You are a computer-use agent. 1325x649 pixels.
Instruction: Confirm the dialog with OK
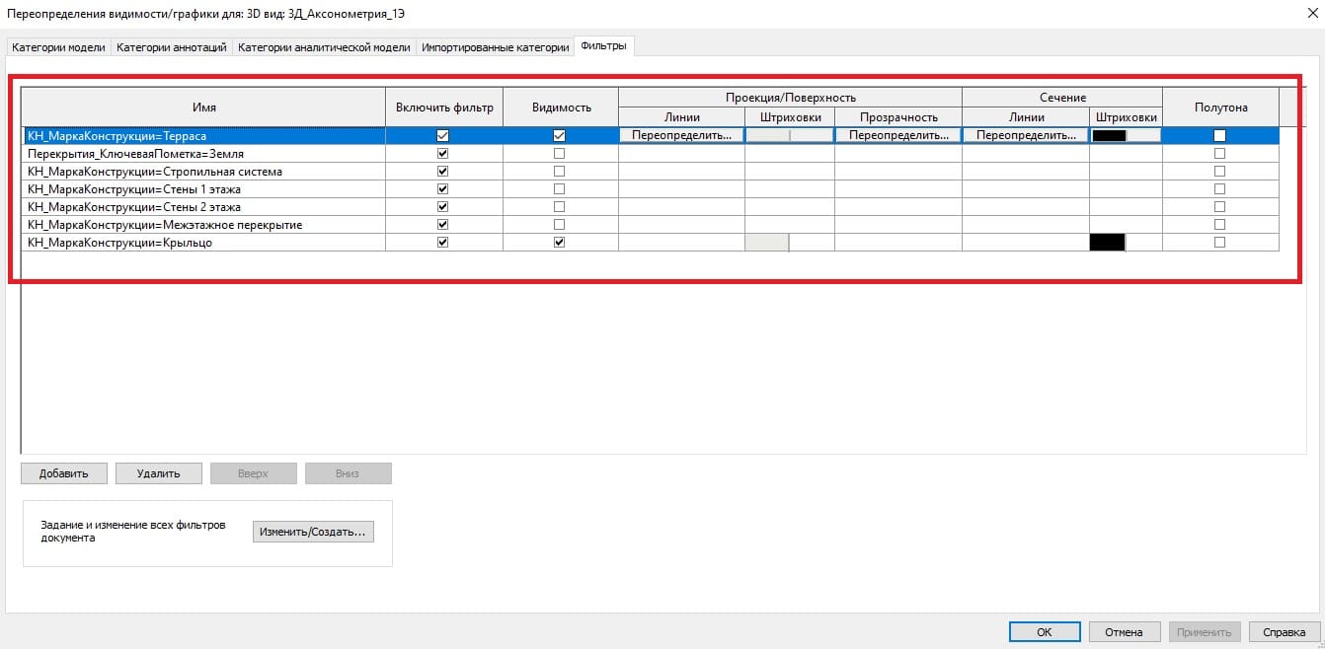coord(1044,632)
